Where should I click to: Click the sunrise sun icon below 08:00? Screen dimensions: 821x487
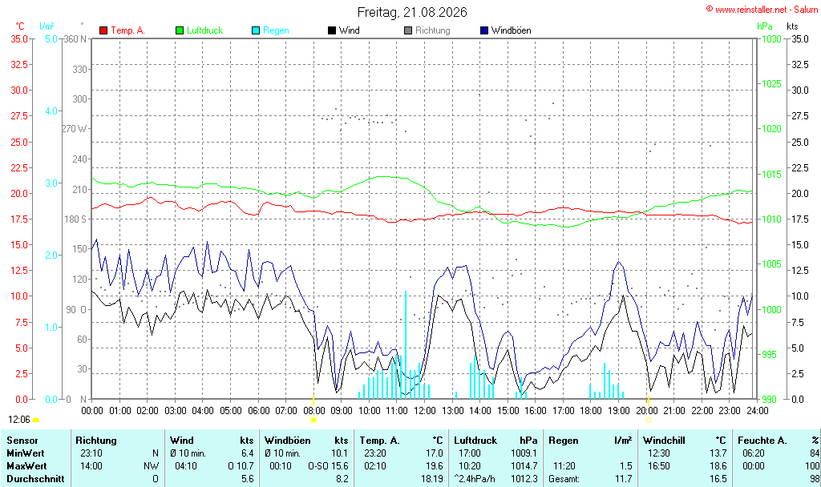pyautogui.click(x=313, y=420)
